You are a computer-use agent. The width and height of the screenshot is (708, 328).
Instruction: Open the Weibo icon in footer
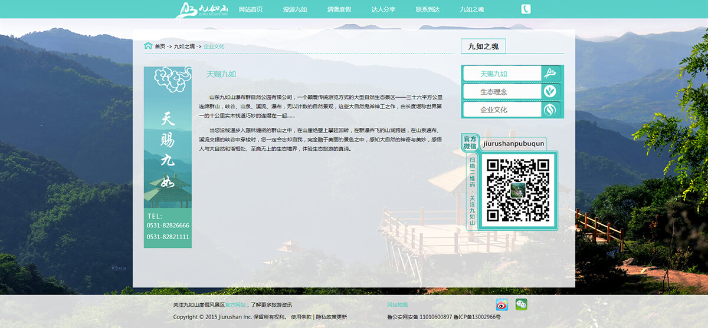tap(501, 304)
